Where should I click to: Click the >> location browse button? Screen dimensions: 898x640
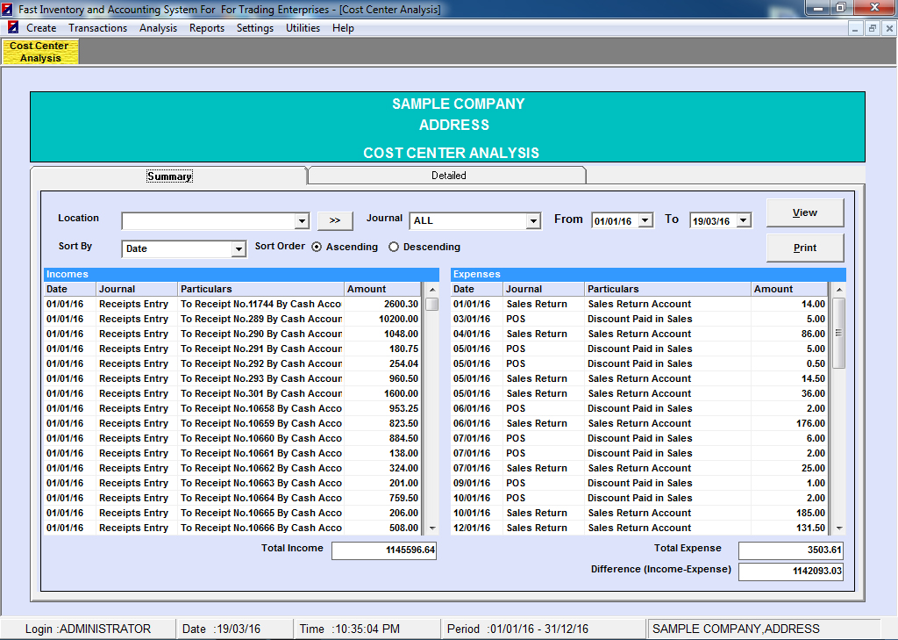click(335, 220)
